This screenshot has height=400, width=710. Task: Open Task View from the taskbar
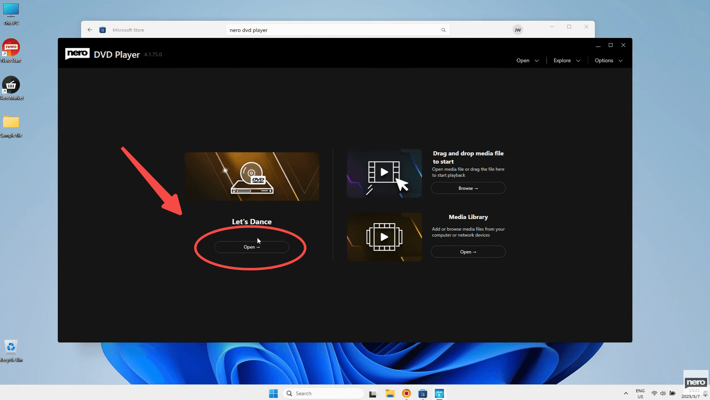click(373, 394)
